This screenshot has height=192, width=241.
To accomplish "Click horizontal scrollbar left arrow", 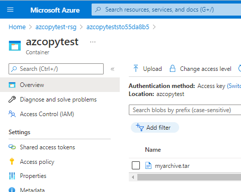I will click(x=133, y=177).
